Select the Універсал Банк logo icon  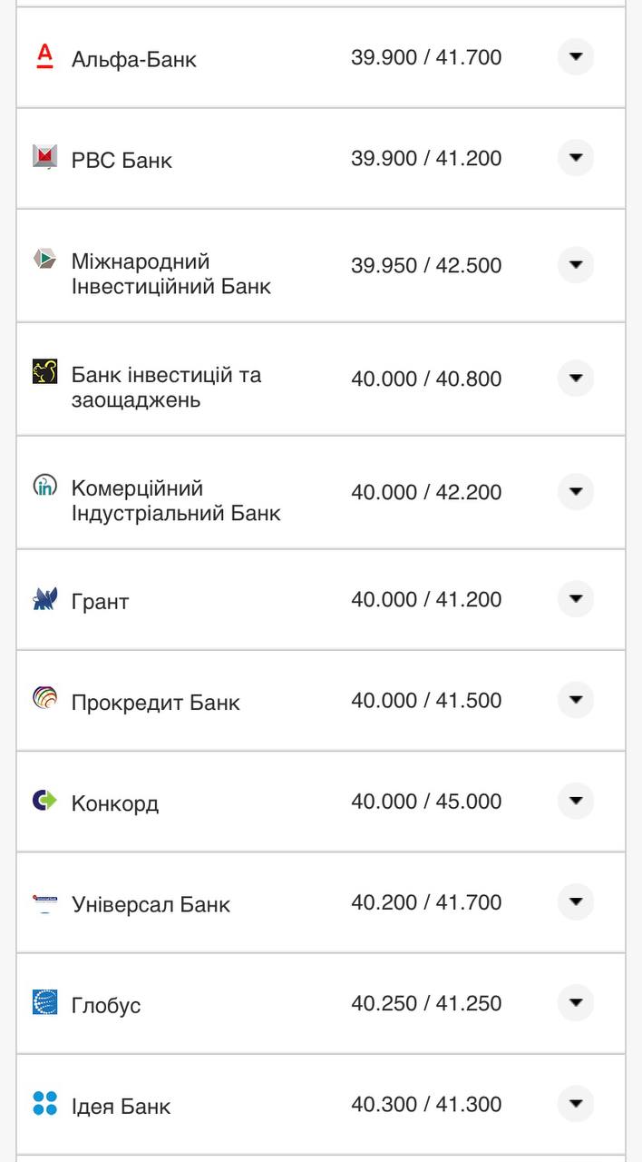[x=43, y=902]
